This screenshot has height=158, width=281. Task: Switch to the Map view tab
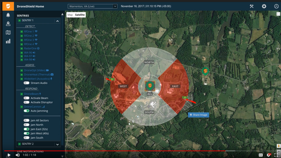click(x=70, y=15)
